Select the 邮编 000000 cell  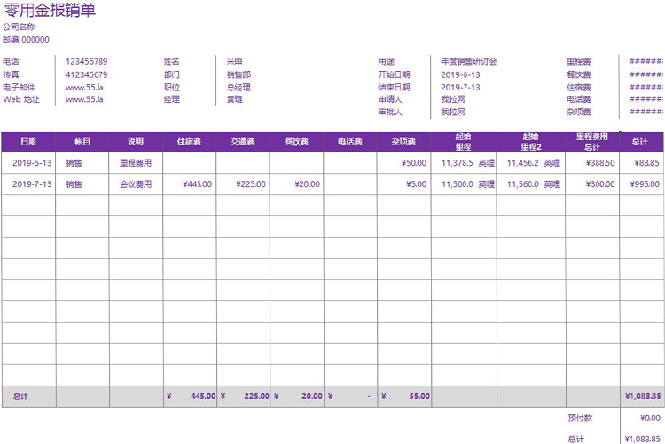click(x=26, y=40)
